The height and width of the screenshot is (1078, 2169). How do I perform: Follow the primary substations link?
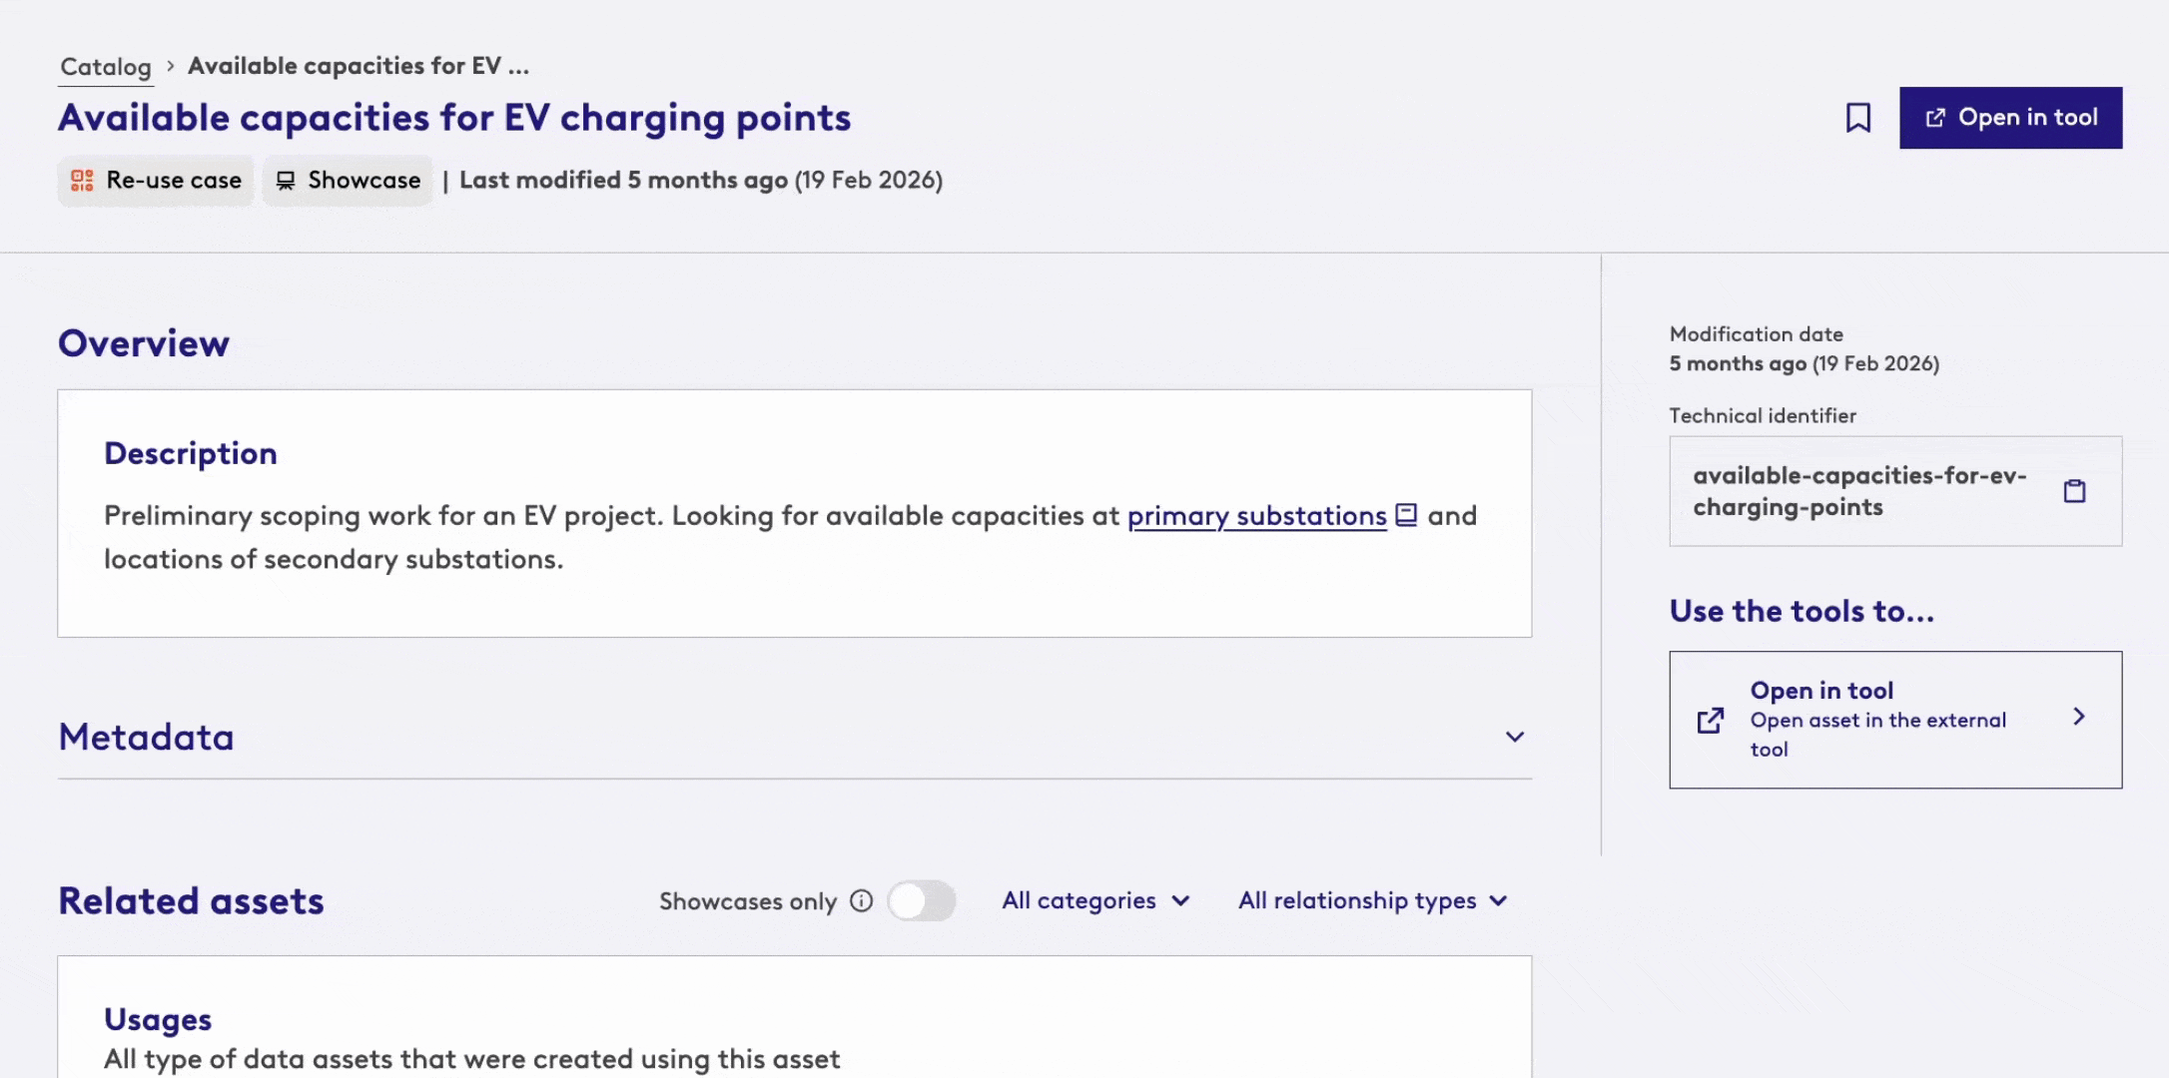(x=1256, y=516)
